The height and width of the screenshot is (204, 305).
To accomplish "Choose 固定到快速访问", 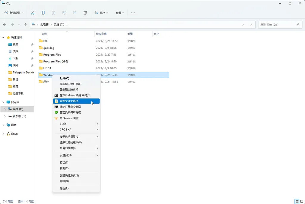I will [76, 90].
